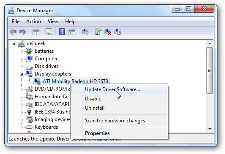Screen dimensions: 225x154
Task: Select the Batteries tree label
Action: point(44,51)
